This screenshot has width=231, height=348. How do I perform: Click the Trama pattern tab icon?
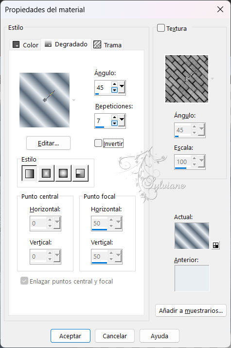pos(97,44)
